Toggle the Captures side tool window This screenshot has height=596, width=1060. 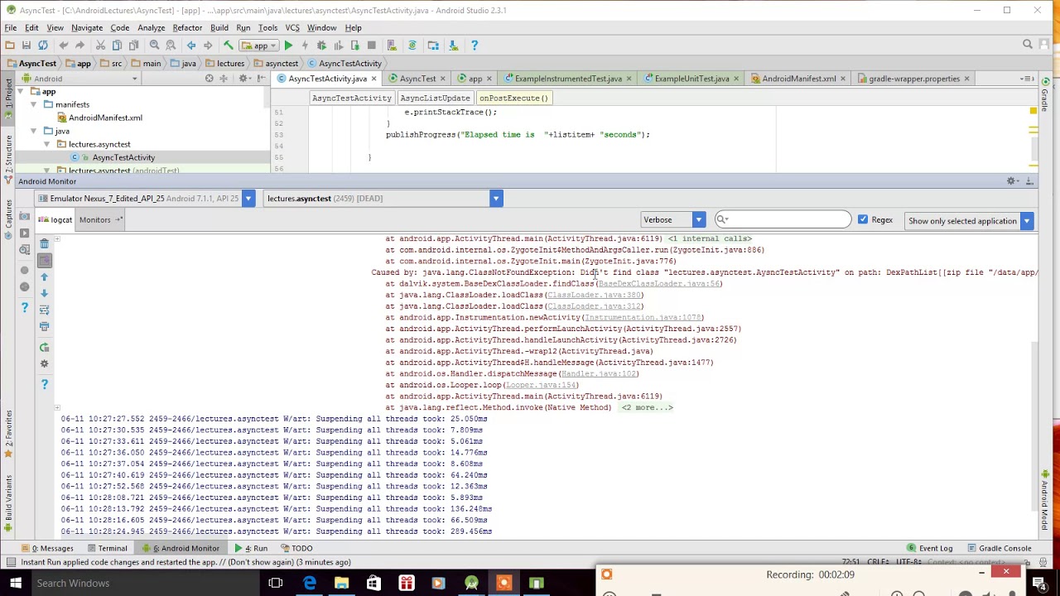tap(9, 219)
